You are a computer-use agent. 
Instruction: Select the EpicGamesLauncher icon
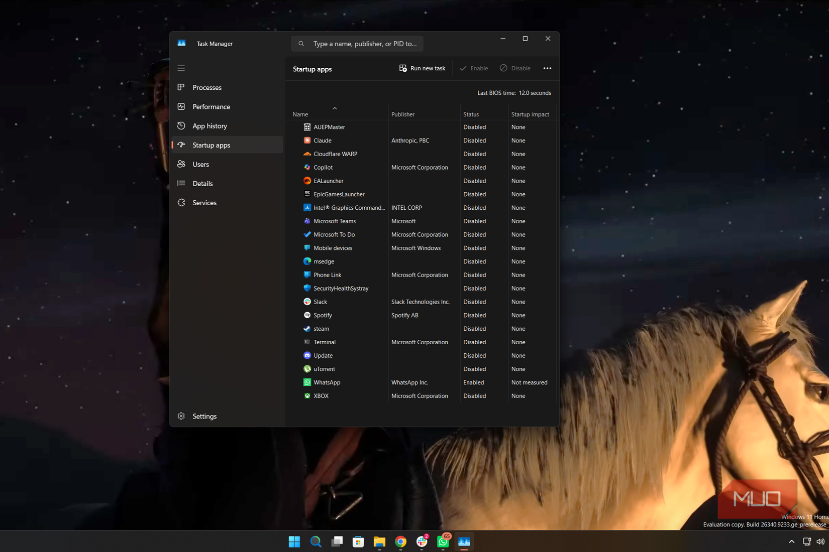click(x=307, y=194)
